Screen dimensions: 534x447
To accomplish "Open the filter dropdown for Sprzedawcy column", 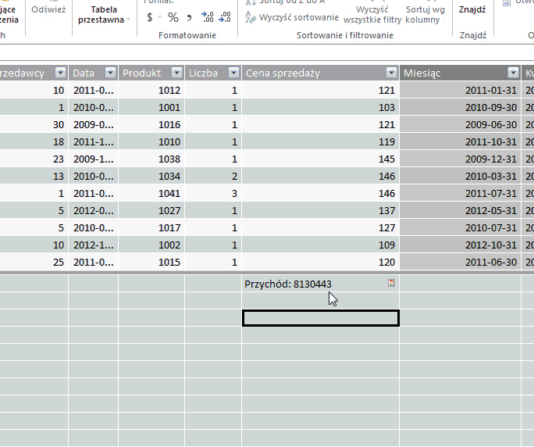I will coord(60,72).
